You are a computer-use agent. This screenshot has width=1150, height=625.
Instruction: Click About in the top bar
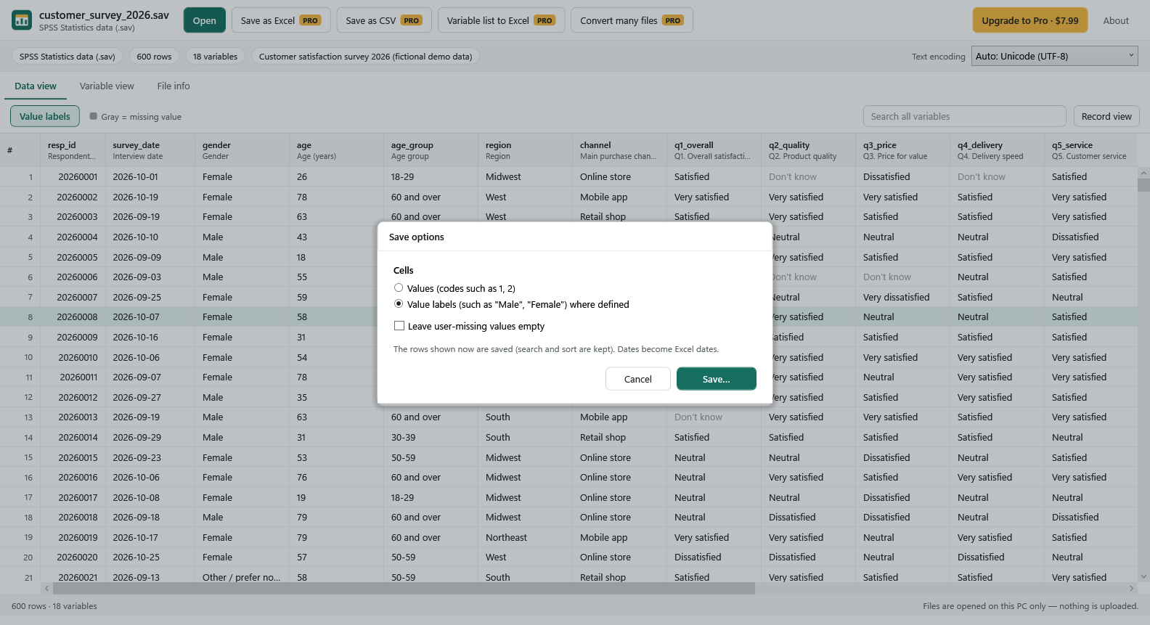point(1116,20)
